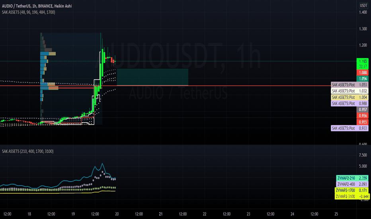Click the red 0.956 price label
This screenshot has height=219, width=371.
tap(363, 116)
